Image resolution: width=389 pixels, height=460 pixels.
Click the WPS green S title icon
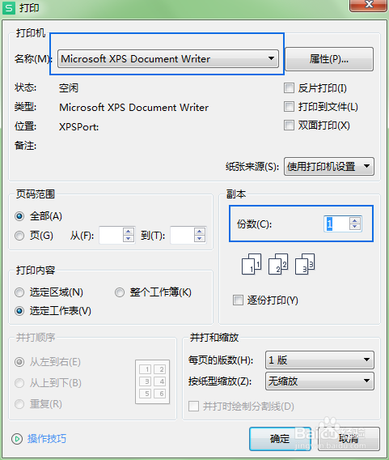(x=9, y=7)
